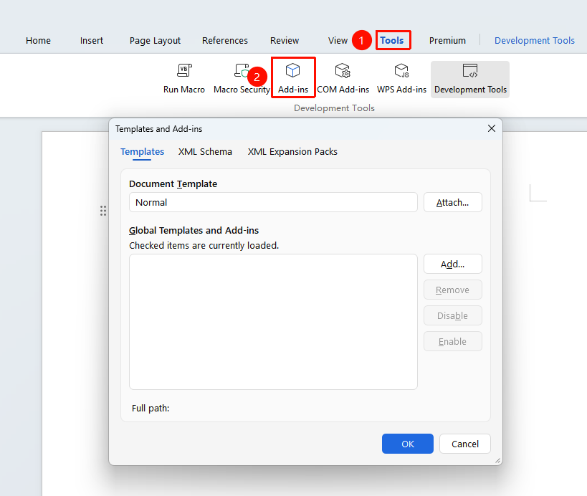Open the Premium tab
Viewport: 587px width, 496px height.
447,40
